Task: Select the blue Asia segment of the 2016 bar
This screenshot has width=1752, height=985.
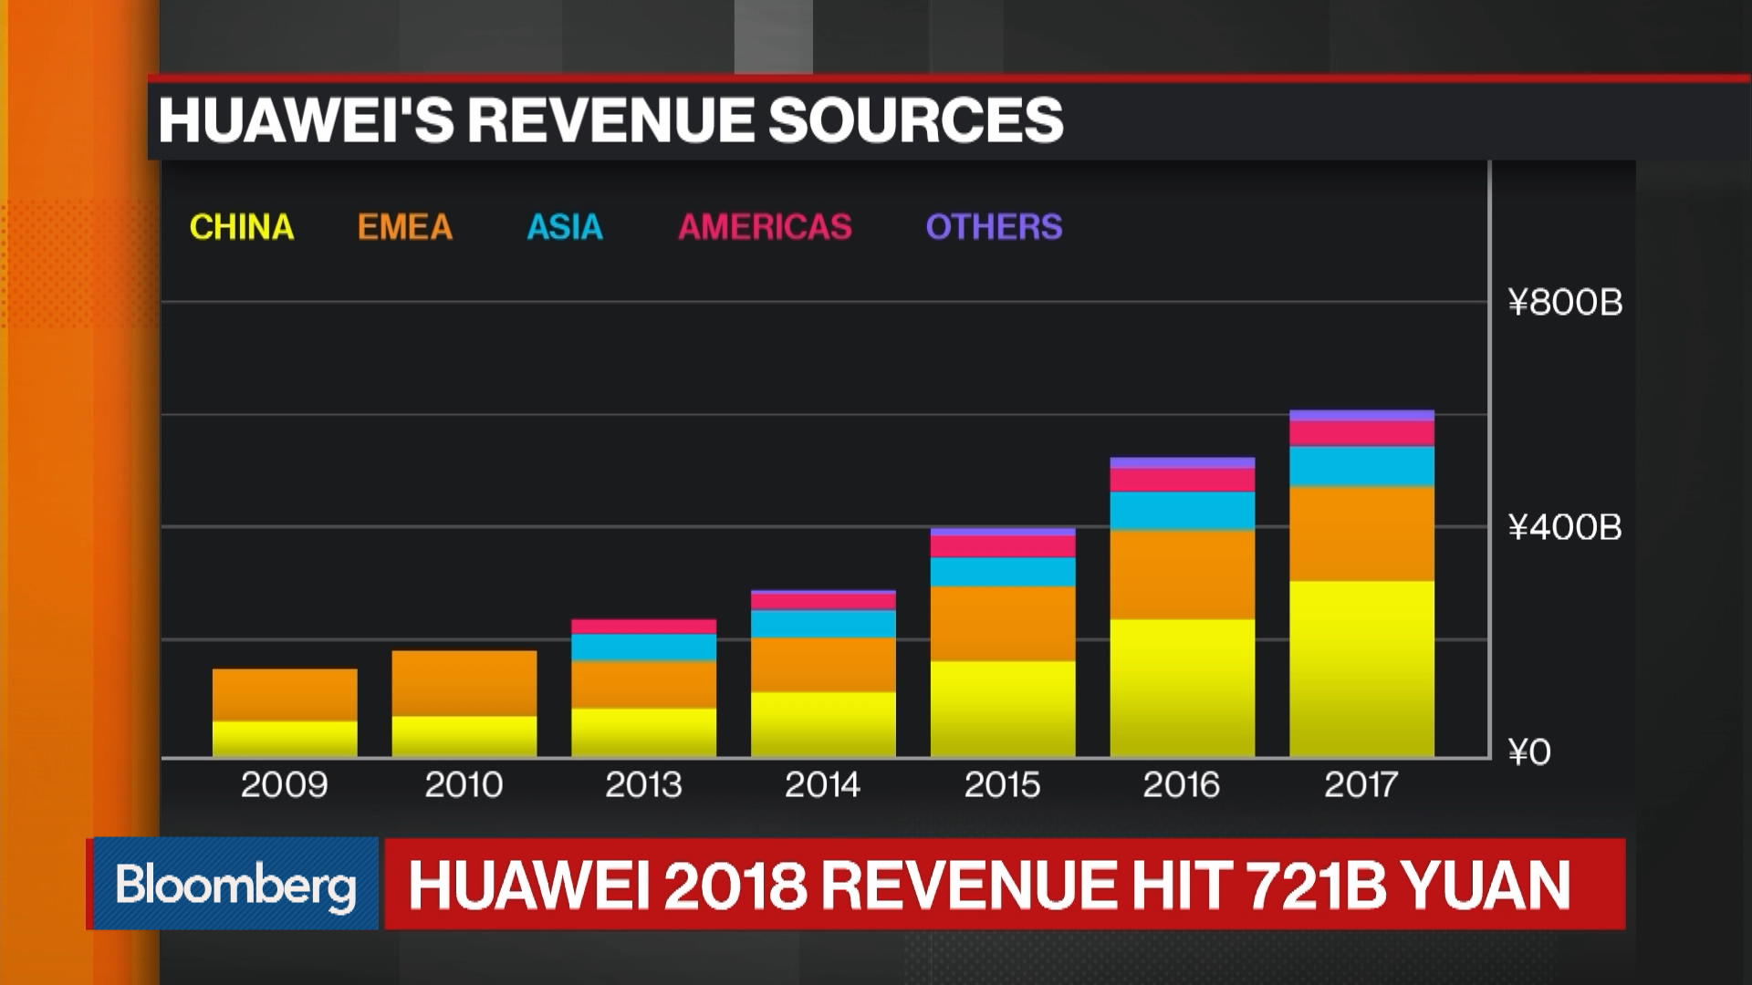Action: click(x=1182, y=511)
